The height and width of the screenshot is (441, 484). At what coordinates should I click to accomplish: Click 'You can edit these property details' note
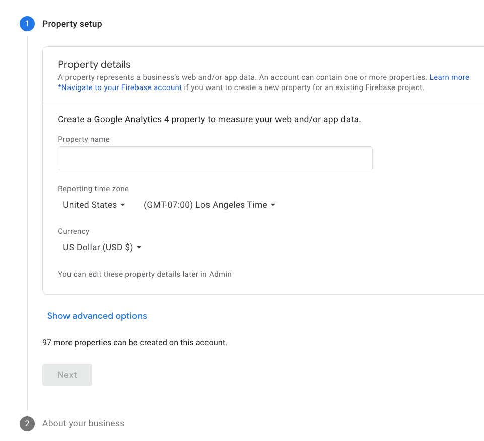pyautogui.click(x=145, y=274)
